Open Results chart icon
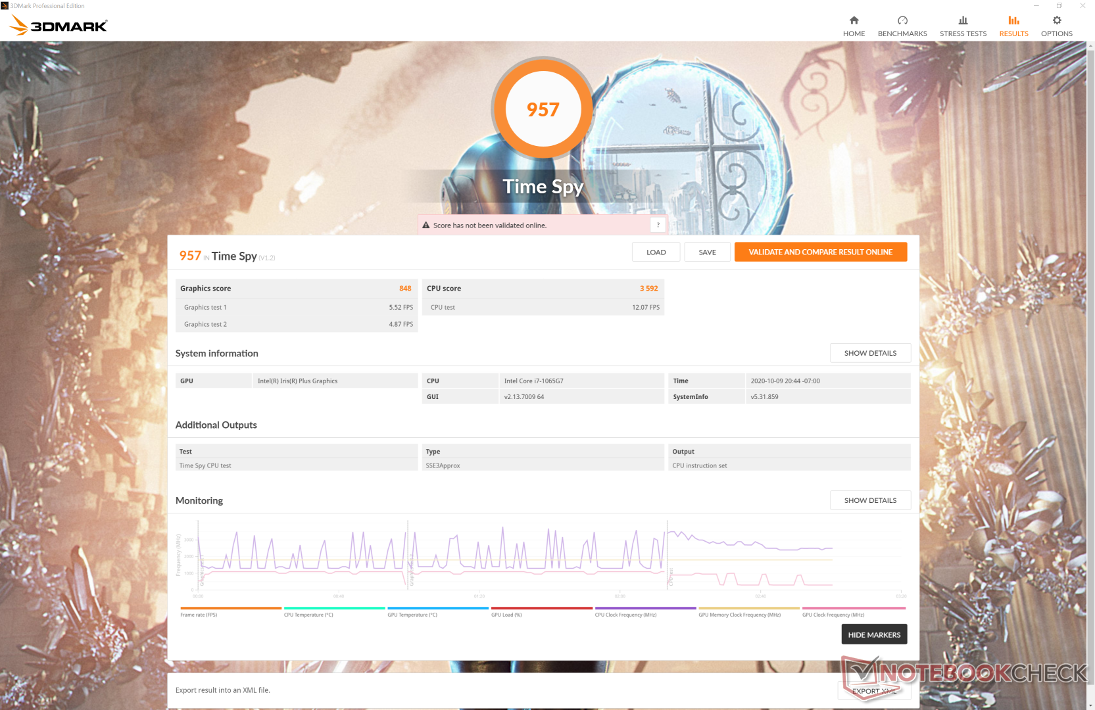This screenshot has height=710, width=1095. (x=1013, y=20)
